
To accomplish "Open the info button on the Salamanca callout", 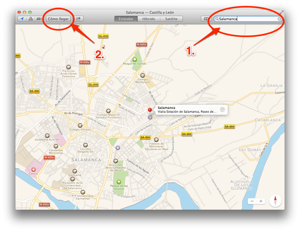I will tap(222, 110).
